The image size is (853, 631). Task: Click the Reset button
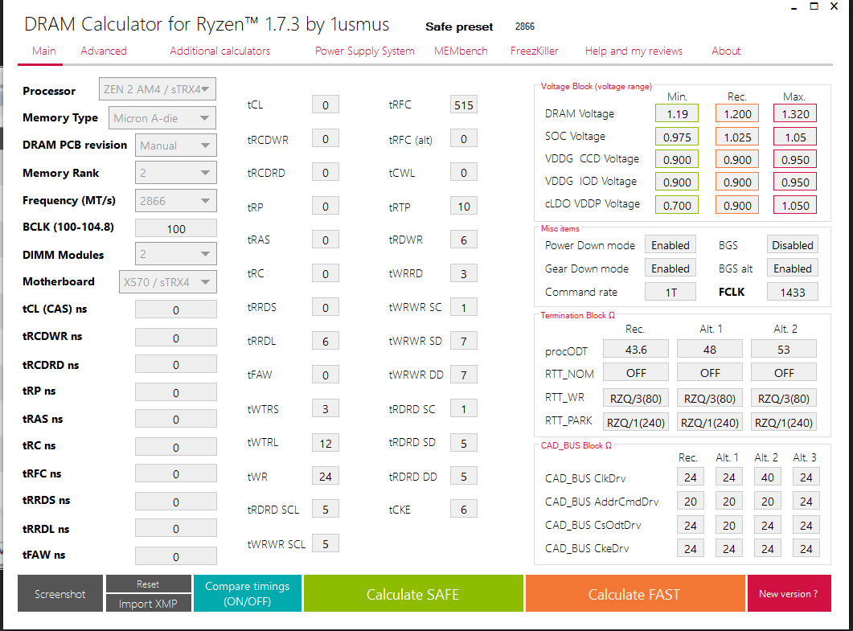tap(148, 584)
